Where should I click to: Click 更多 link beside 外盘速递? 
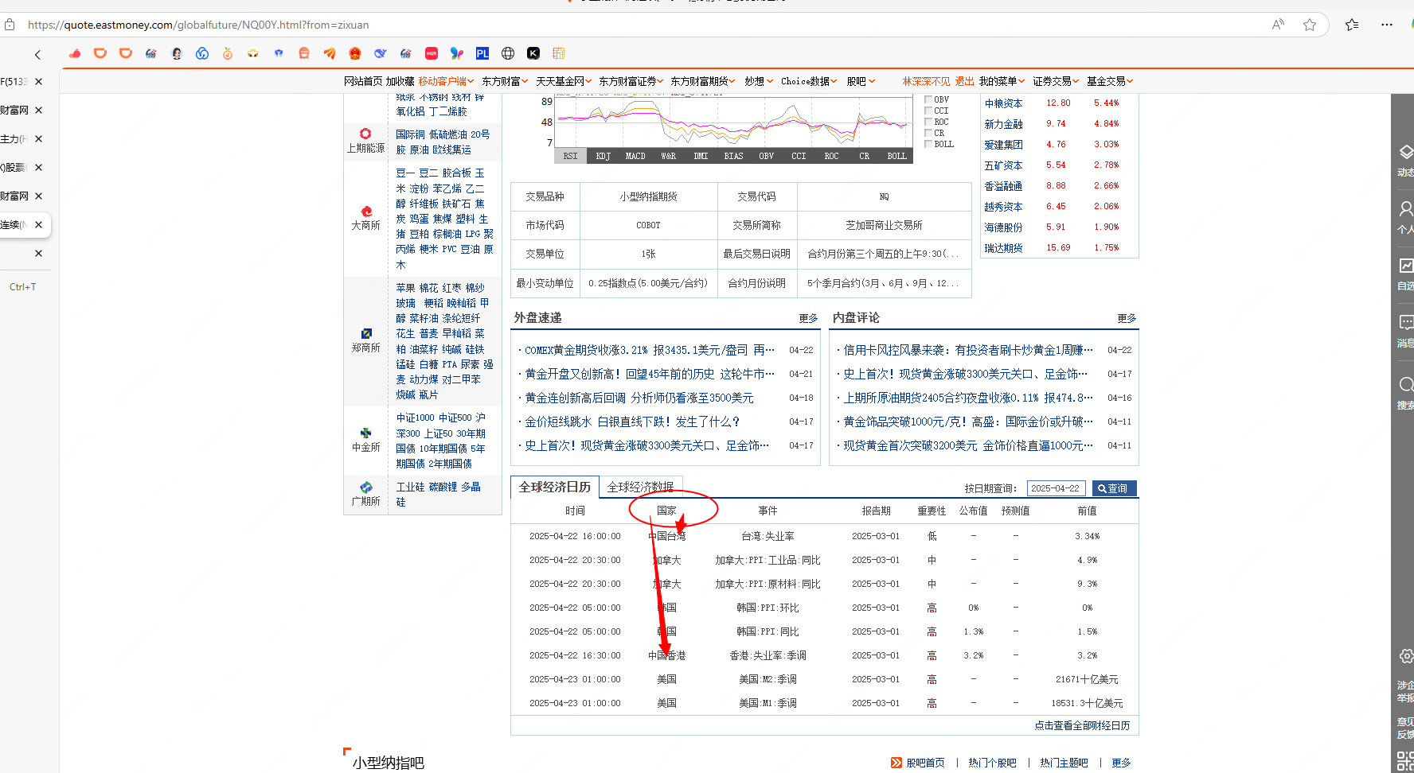[x=808, y=318]
